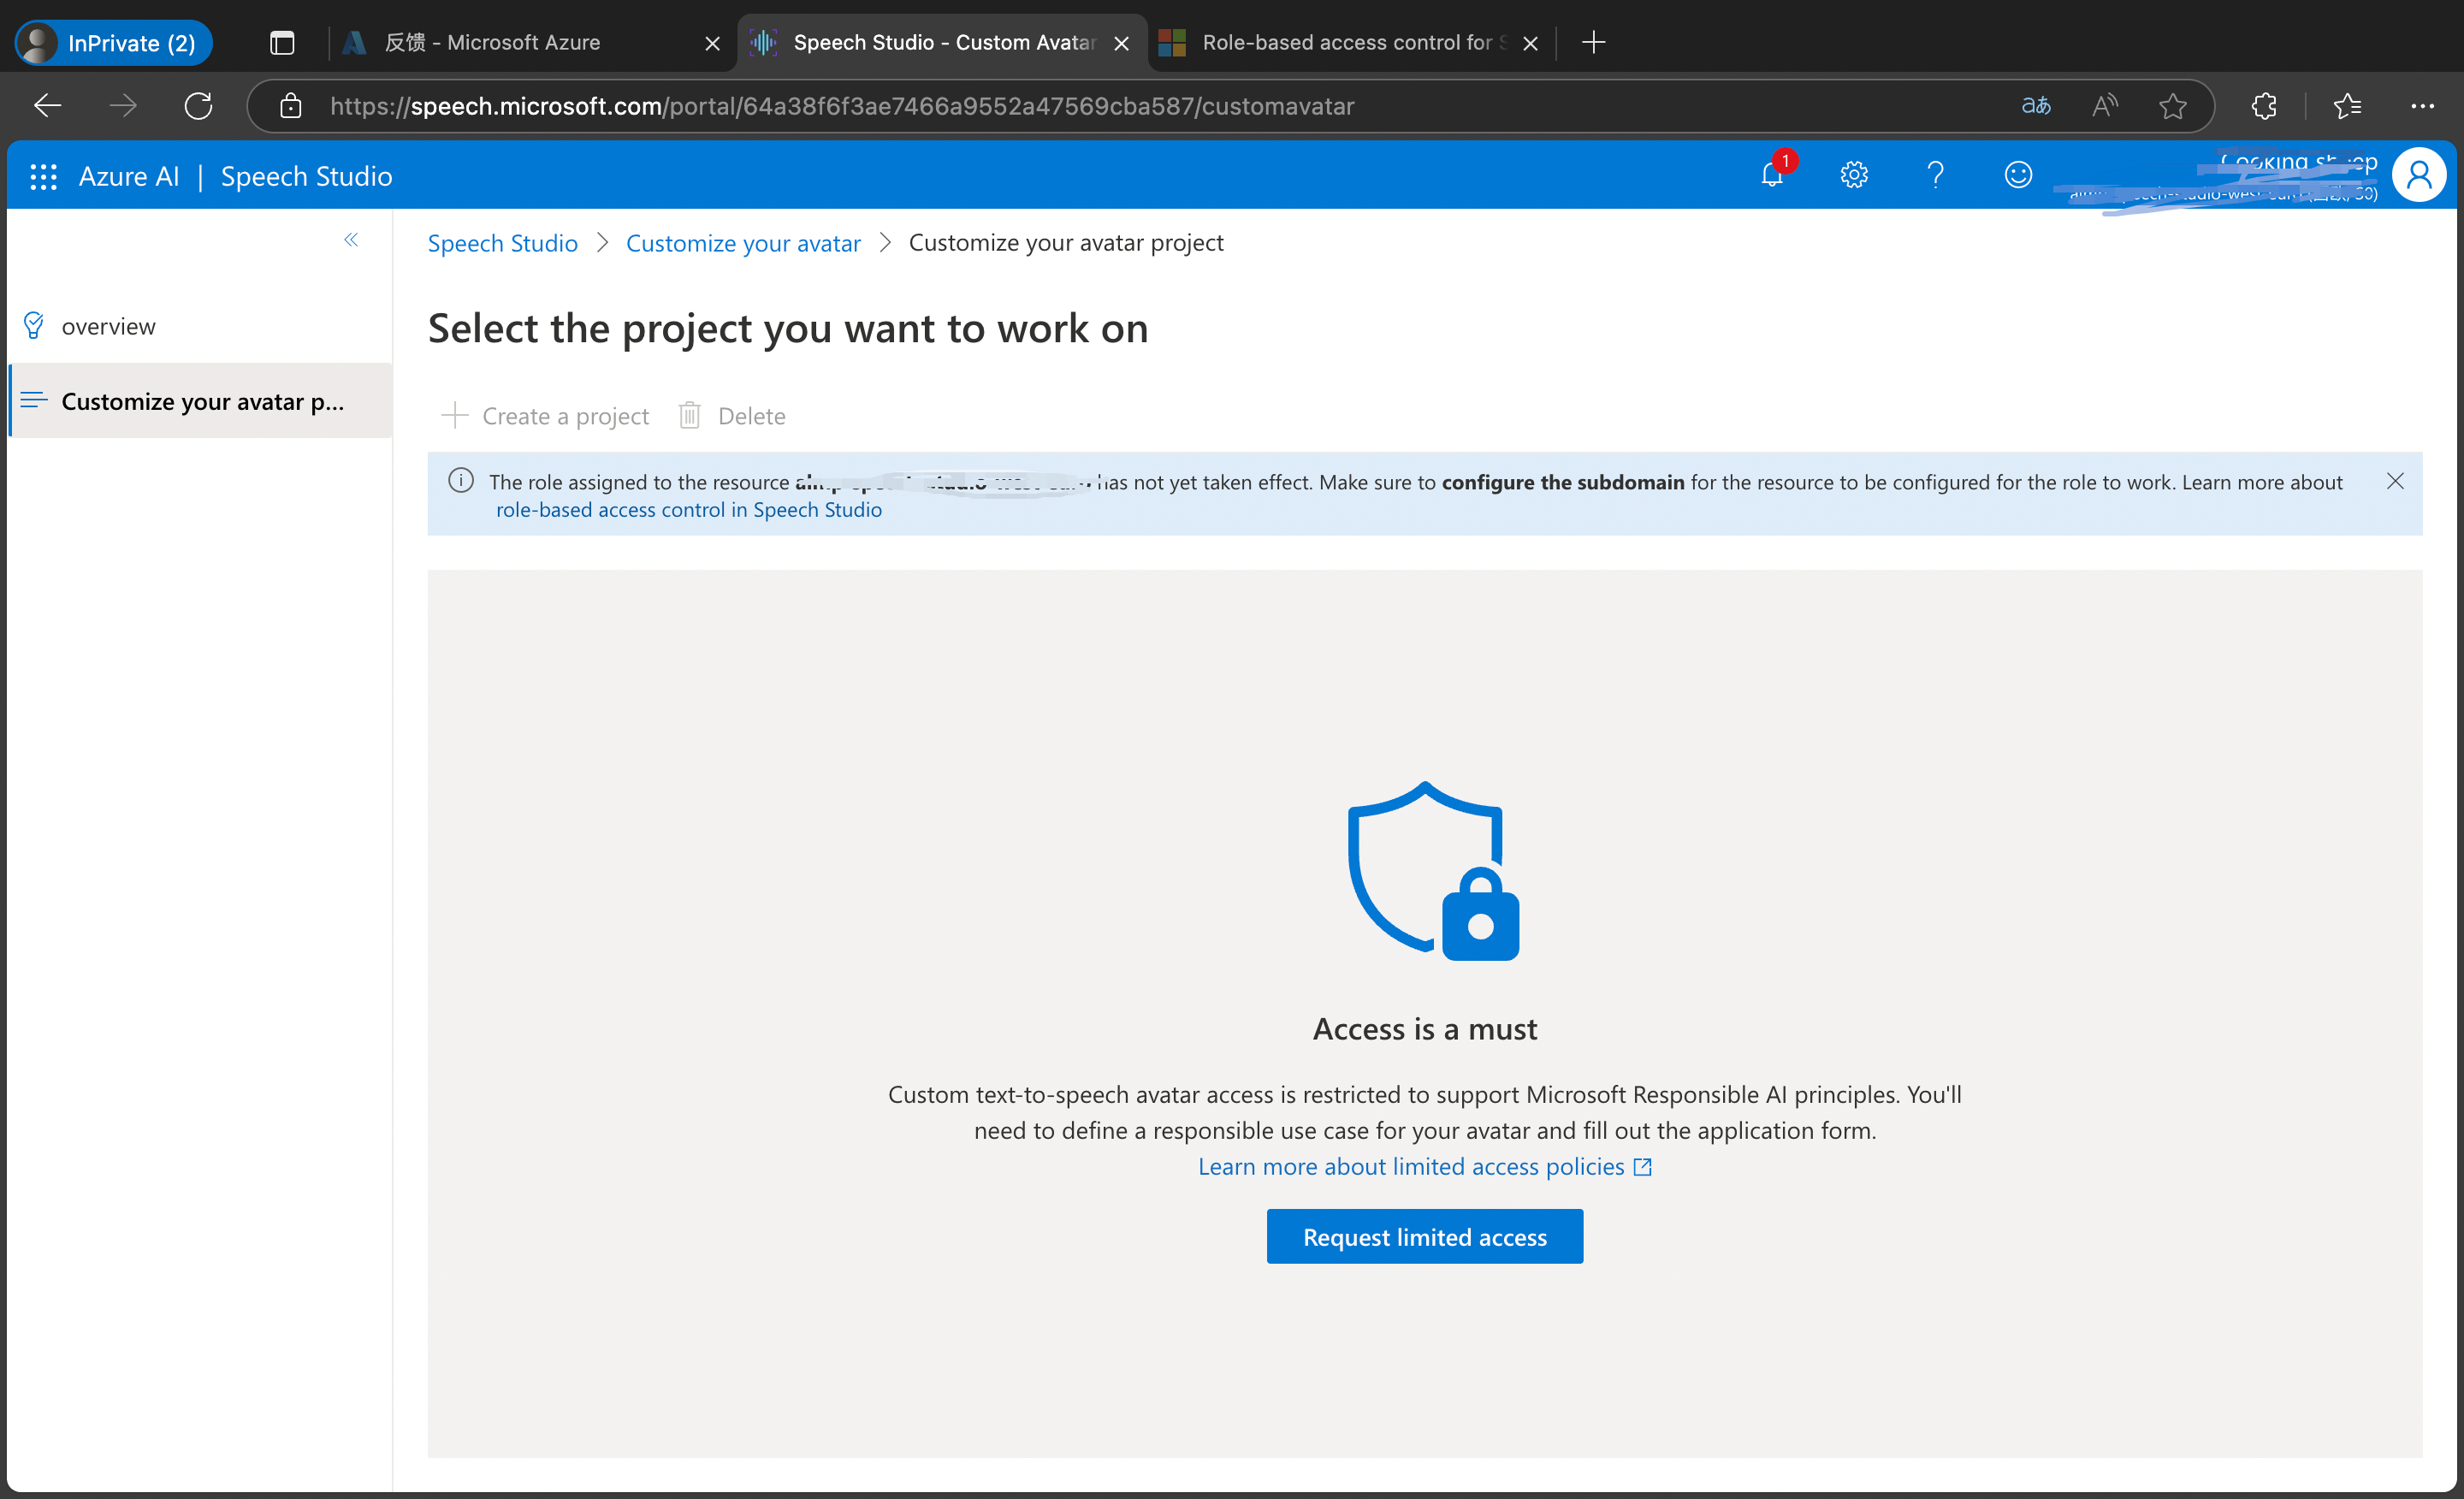The image size is (2464, 1499).
Task: Open the help question mark menu
Action: coord(1935,175)
